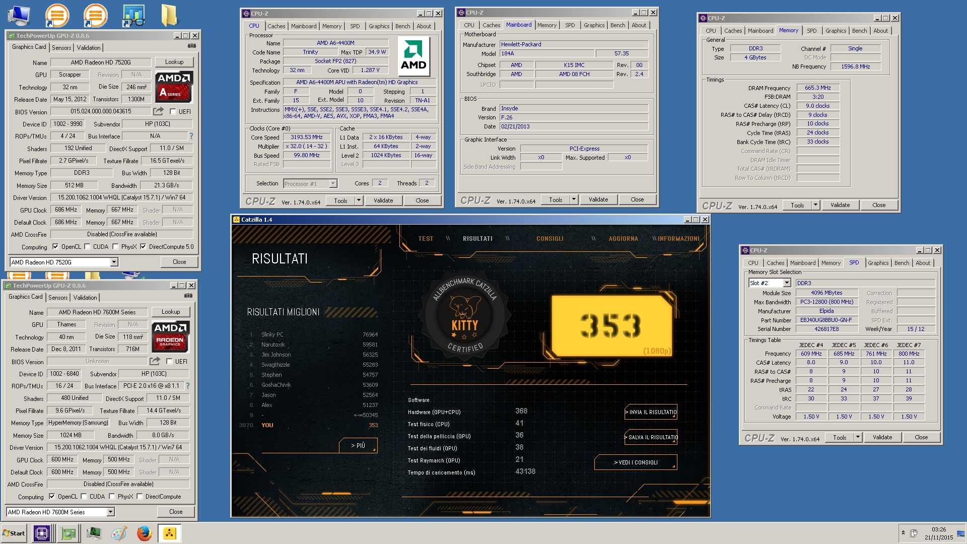Click the AMD A Series logo in GPU-Z

tap(174, 87)
